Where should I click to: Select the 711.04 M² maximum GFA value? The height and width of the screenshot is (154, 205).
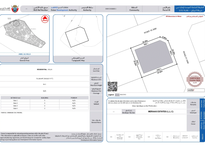tap(44, 79)
